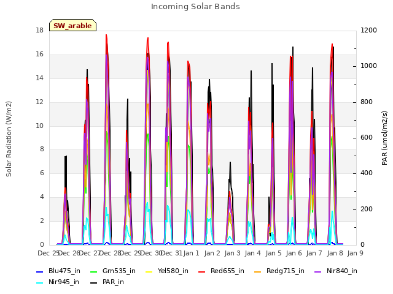Click the Incoming Solar Bands chart title
The height and width of the screenshot is (294, 393).
pyautogui.click(x=195, y=7)
